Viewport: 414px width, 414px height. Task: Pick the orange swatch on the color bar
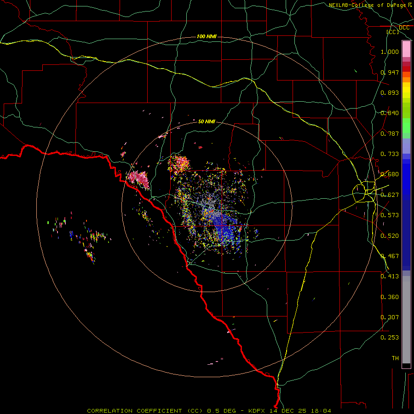tap(406, 80)
